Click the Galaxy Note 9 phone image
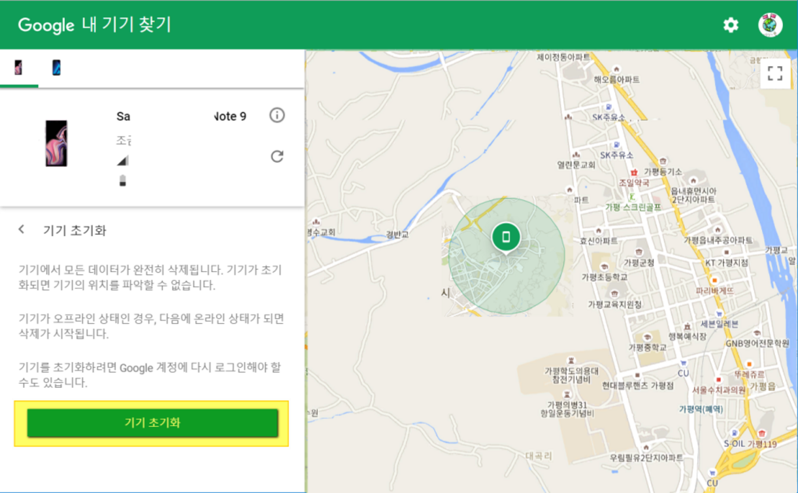798x493 pixels. 56,143
